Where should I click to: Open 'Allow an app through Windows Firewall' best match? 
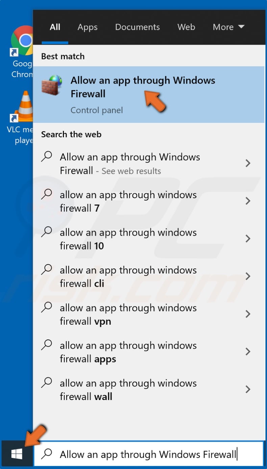(142, 87)
